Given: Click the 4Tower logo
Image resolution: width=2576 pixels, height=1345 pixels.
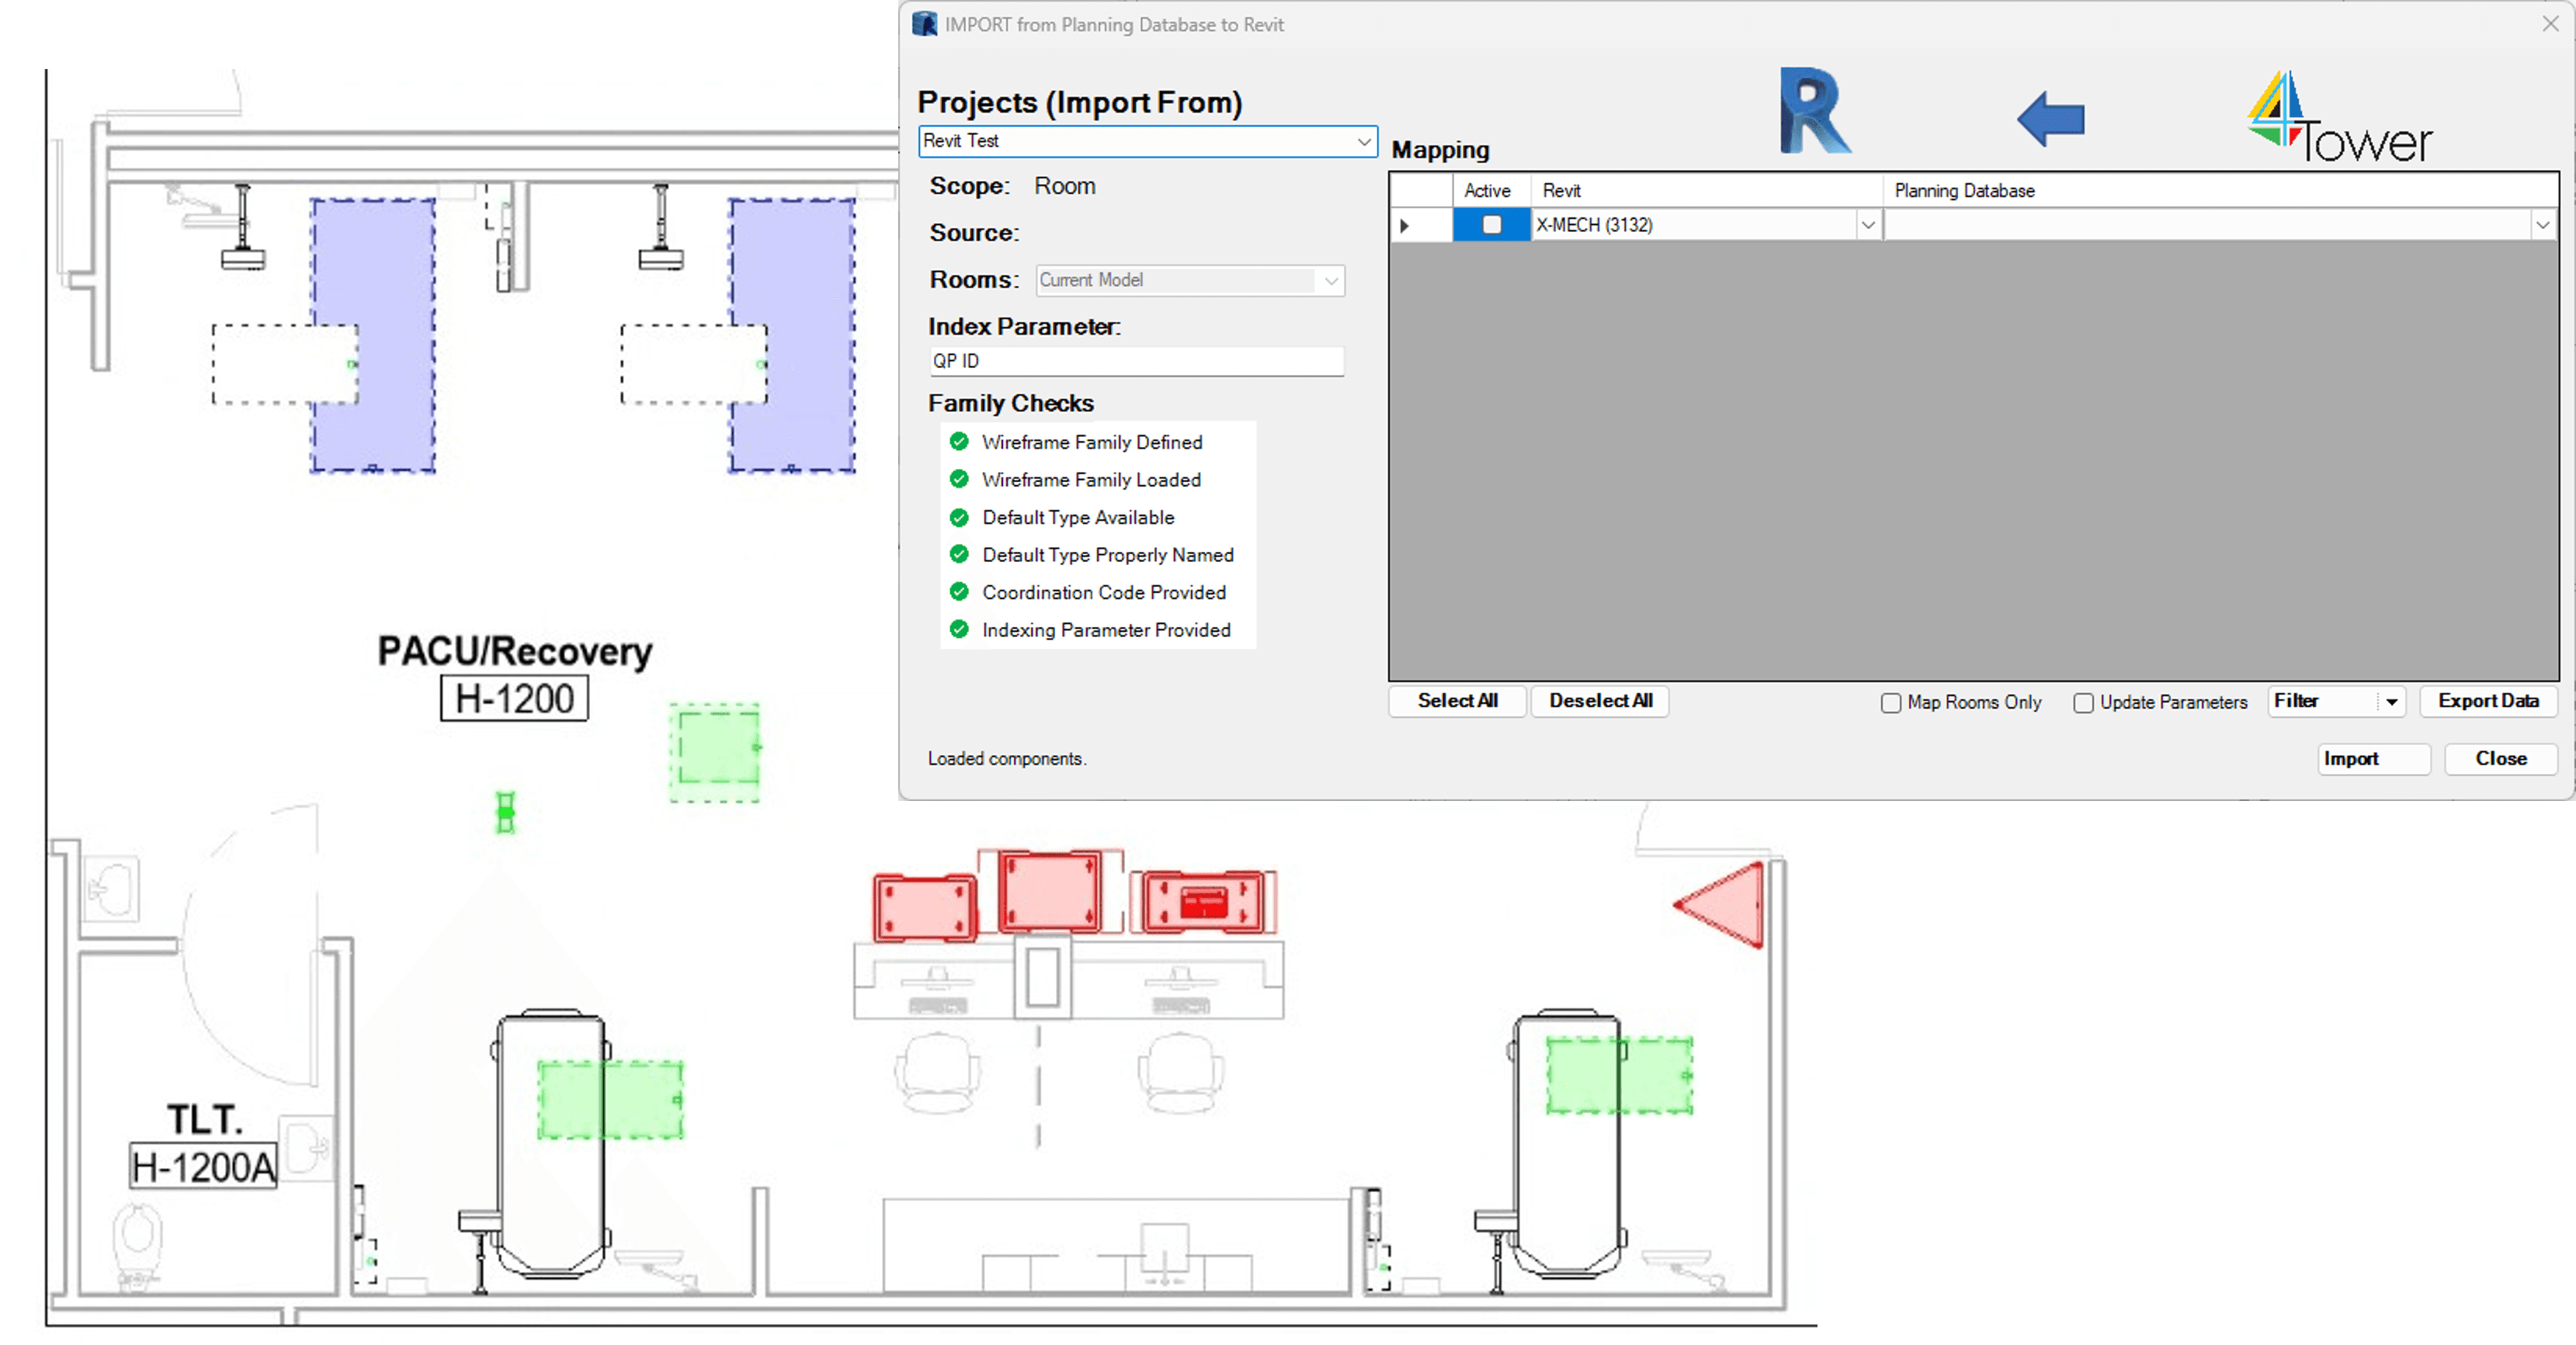Looking at the screenshot, I should coord(2339,119).
